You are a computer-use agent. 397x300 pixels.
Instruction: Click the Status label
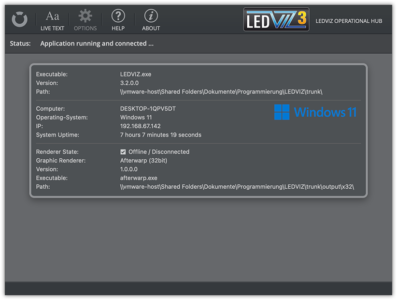click(x=20, y=44)
